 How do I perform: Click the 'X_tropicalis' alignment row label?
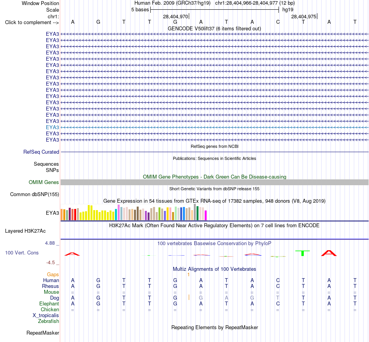coord(46,316)
